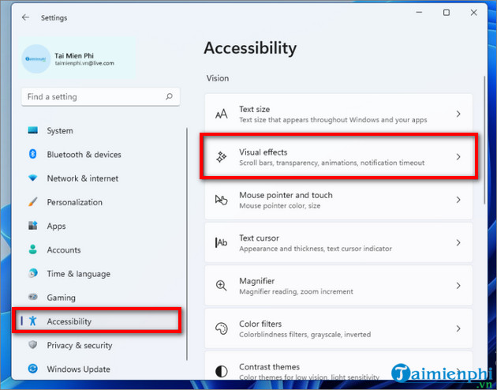Viewport: 497px width, 390px height.
Task: Open Gaming settings
Action: tap(101, 297)
